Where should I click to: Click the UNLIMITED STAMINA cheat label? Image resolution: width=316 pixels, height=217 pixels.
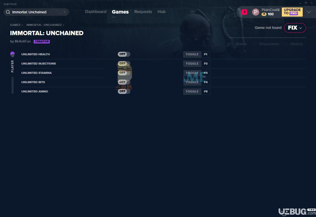pyautogui.click(x=36, y=73)
